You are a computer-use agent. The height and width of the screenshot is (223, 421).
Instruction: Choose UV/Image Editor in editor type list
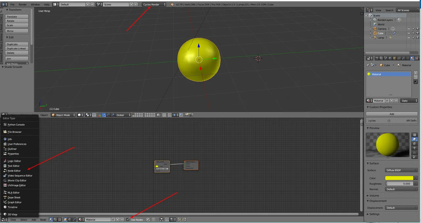[16, 185]
